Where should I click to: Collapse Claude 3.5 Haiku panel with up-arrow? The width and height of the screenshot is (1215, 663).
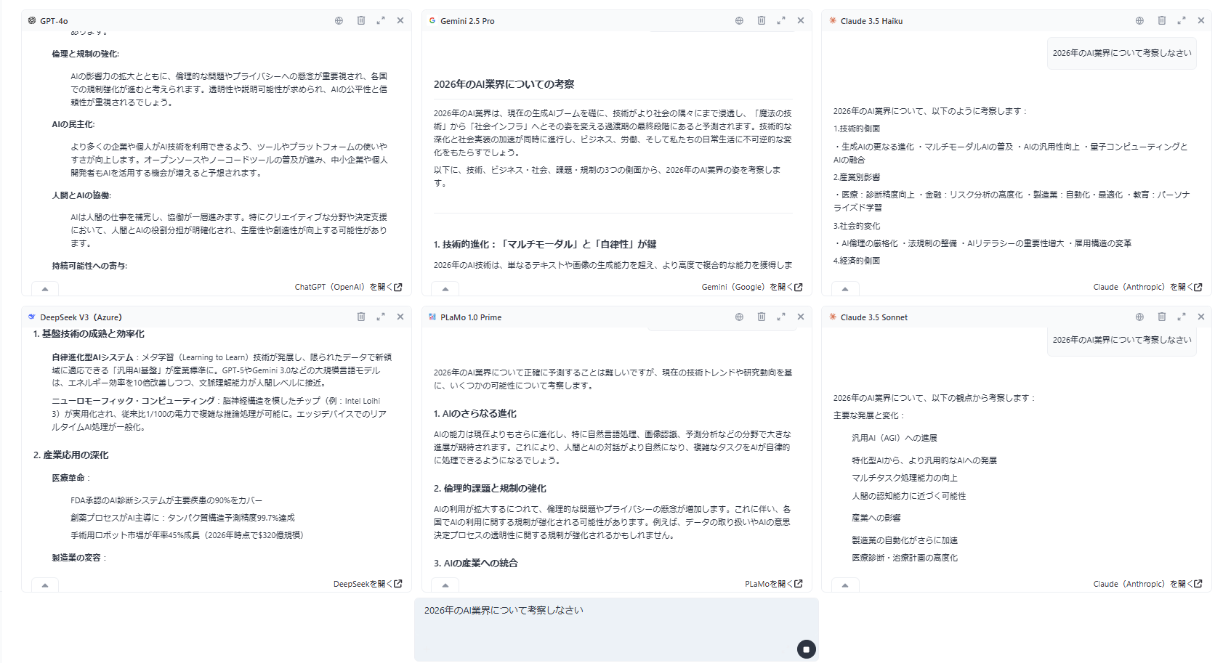[845, 288]
